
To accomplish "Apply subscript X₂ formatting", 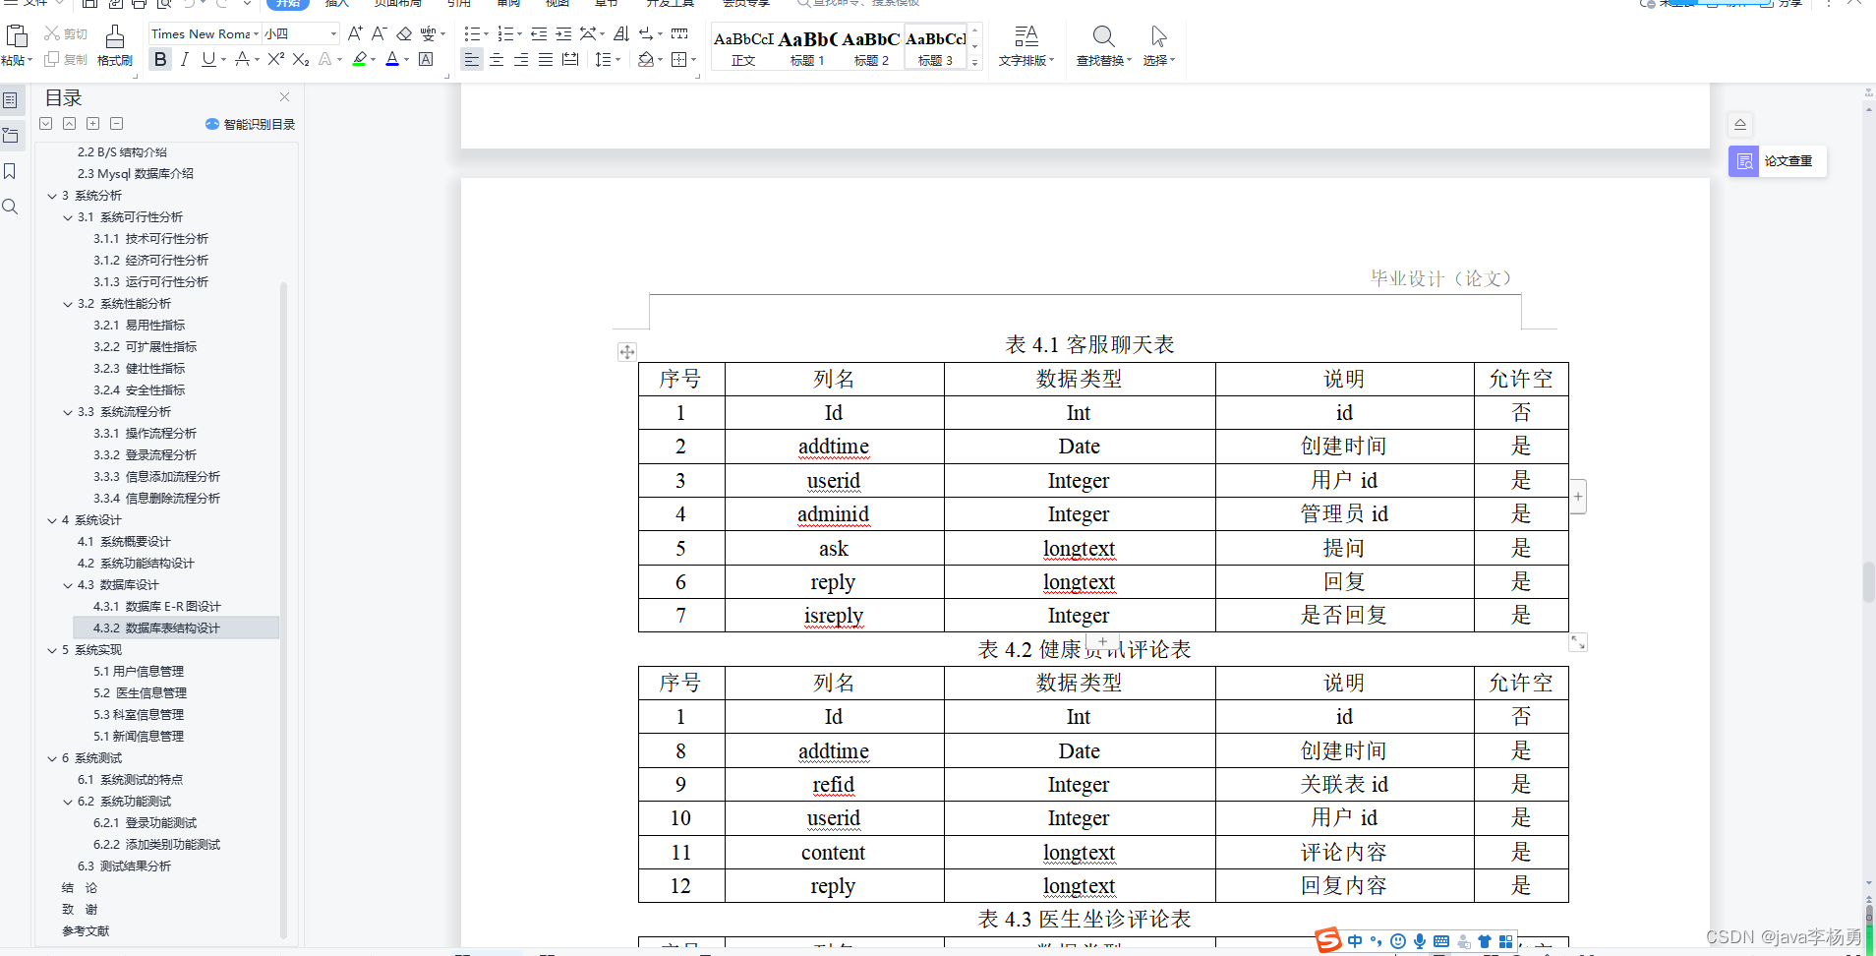I will click(x=301, y=60).
